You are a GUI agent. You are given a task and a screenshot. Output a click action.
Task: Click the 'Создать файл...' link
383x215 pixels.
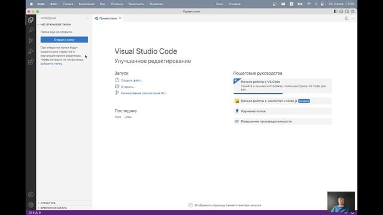(x=132, y=81)
